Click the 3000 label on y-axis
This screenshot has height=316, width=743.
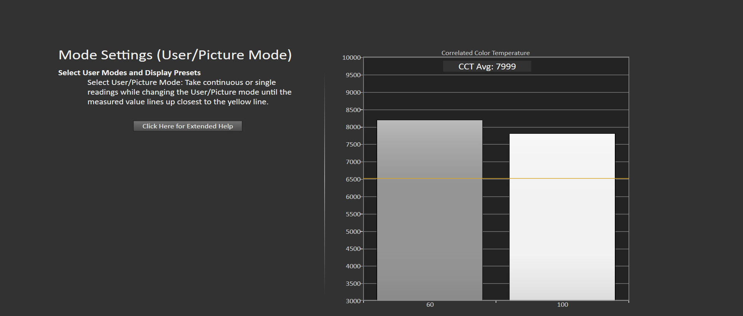point(353,301)
